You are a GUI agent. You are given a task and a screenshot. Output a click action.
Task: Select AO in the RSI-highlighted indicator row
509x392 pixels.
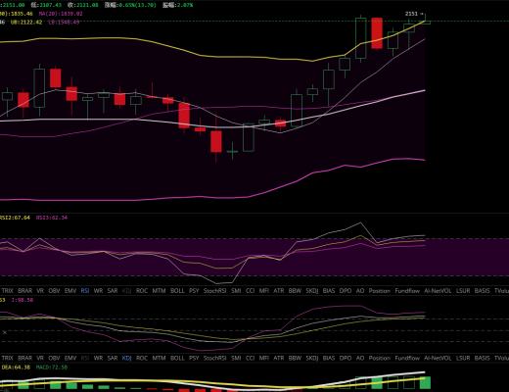click(x=360, y=291)
